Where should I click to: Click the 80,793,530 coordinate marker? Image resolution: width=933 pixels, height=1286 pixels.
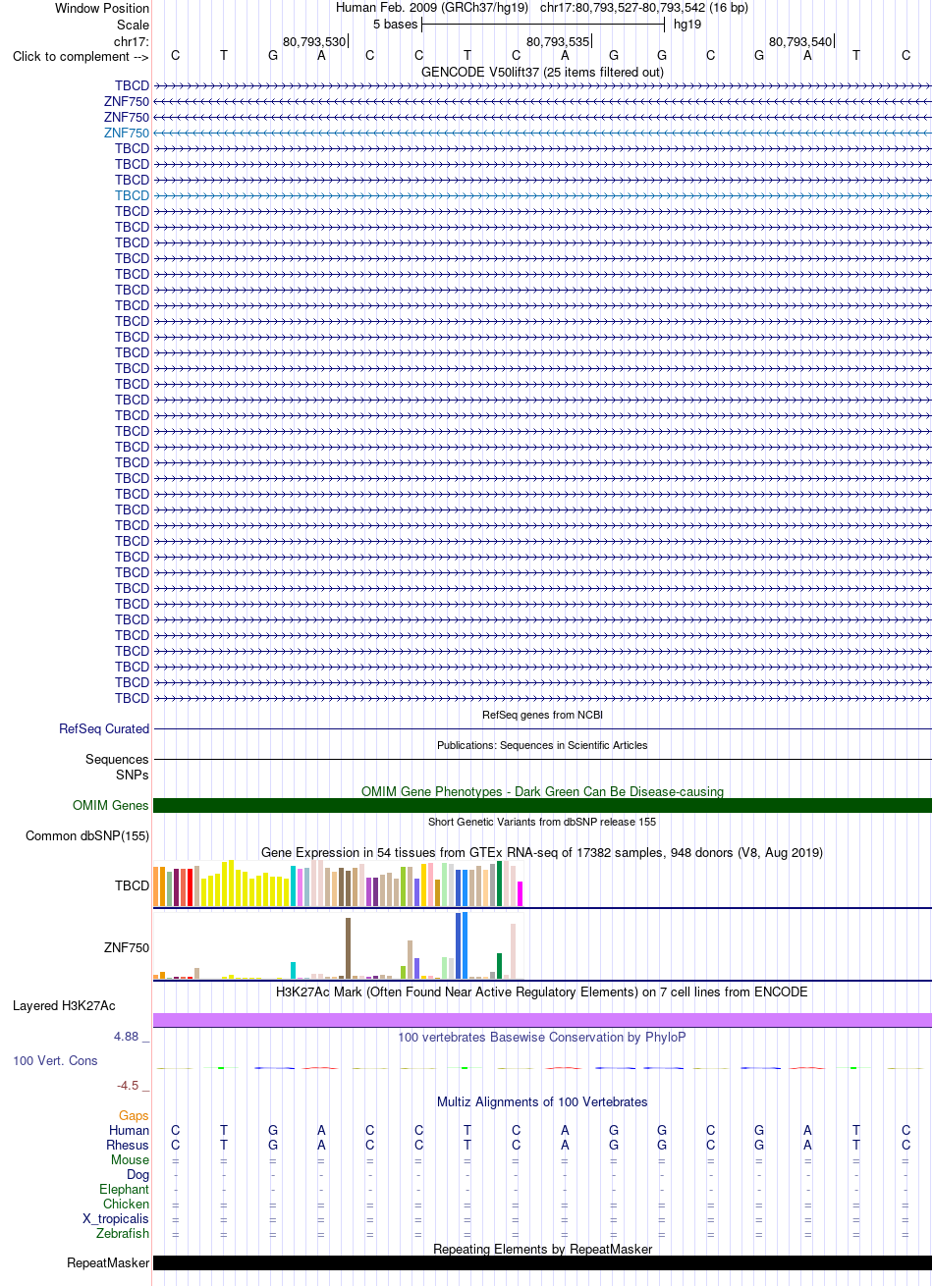click(314, 41)
